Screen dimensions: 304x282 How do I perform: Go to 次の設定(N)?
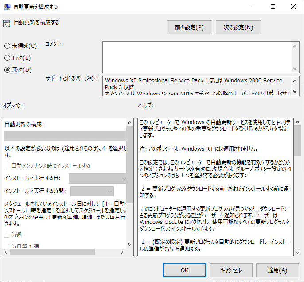click(238, 27)
